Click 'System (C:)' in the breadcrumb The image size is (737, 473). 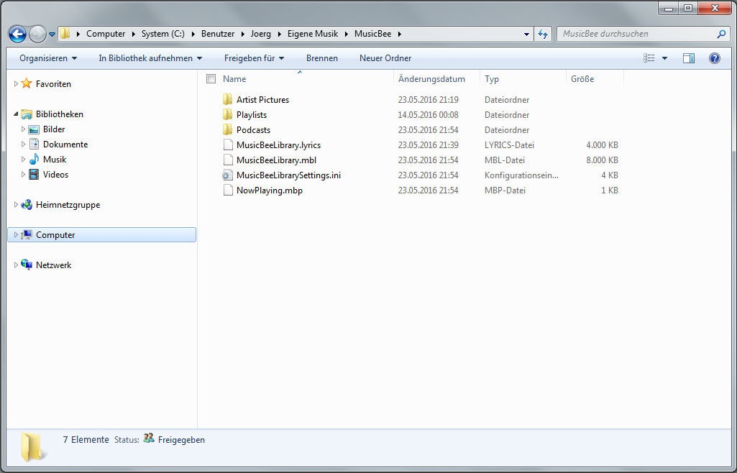(163, 34)
